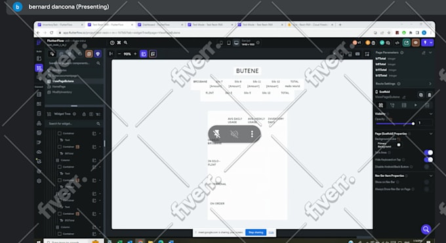The width and height of the screenshot is (446, 243).
Task: Select HomePage in the page list
Action: 59,86
